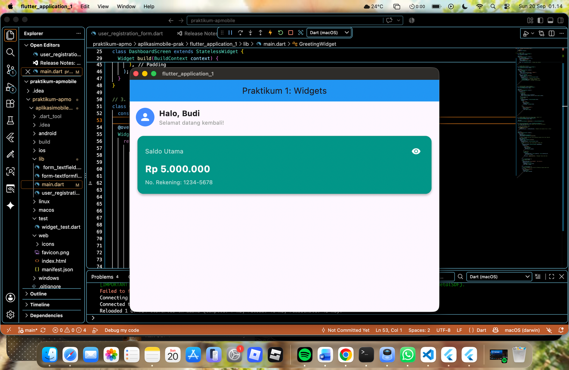Open the Window menu
569x370 pixels.
(x=126, y=6)
